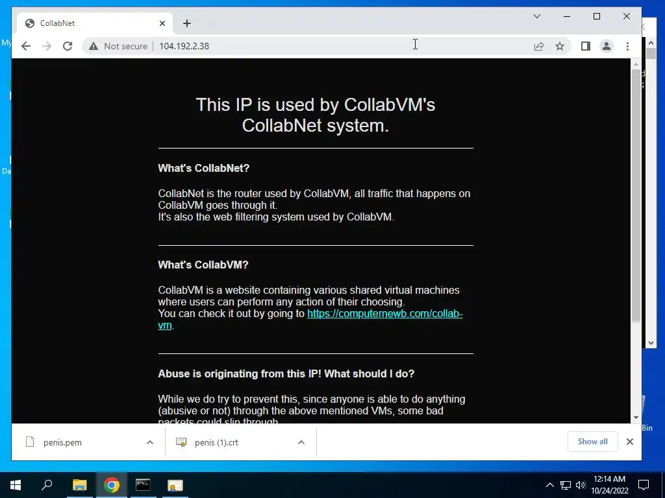Switch to Chrome in the taskbar
The width and height of the screenshot is (665, 498).
click(x=112, y=485)
